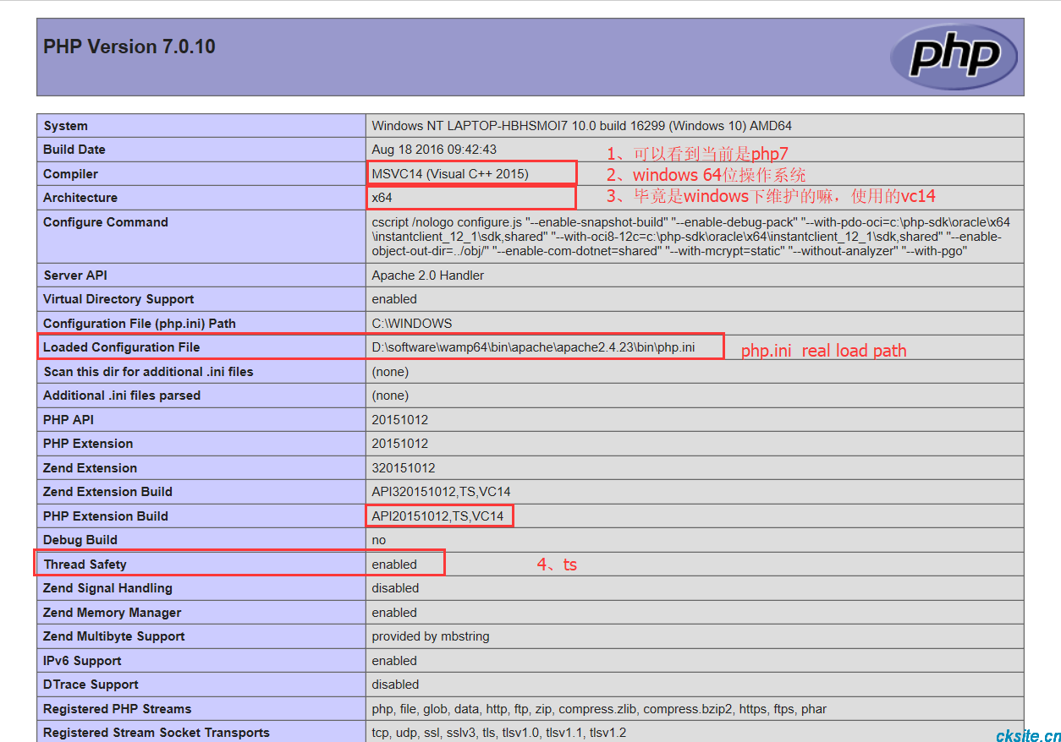The width and height of the screenshot is (1061, 742).
Task: Click "20151012" in the PHP API row
Action: (x=400, y=420)
